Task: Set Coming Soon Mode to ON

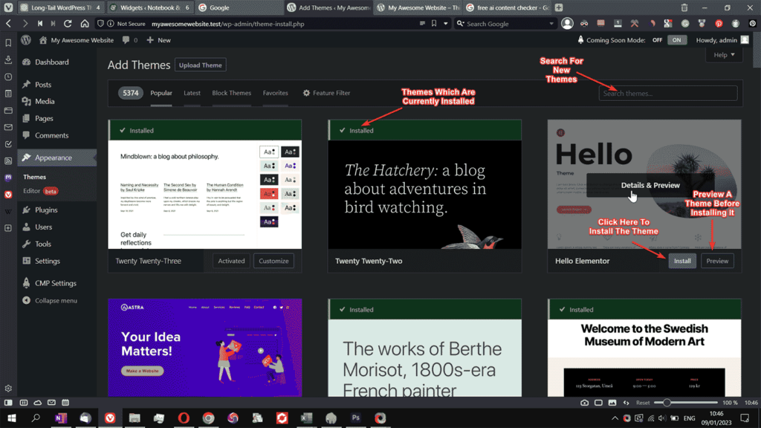Action: click(676, 40)
